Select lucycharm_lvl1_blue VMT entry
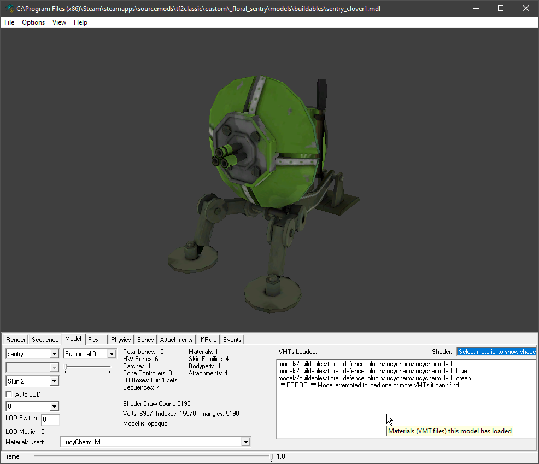This screenshot has height=464, width=539. (x=373, y=371)
